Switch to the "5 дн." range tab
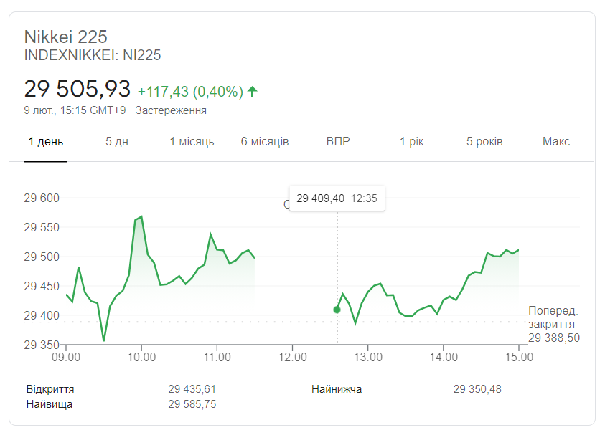 click(x=118, y=142)
